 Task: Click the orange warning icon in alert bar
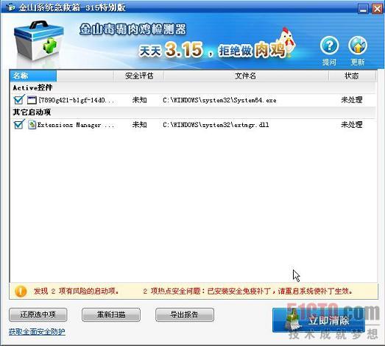(x=21, y=291)
